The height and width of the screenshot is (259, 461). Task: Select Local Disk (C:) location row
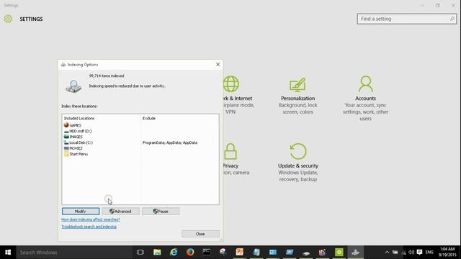79,142
